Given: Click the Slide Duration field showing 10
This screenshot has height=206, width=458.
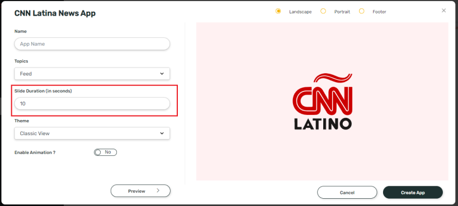Looking at the screenshot, I should click(x=92, y=104).
